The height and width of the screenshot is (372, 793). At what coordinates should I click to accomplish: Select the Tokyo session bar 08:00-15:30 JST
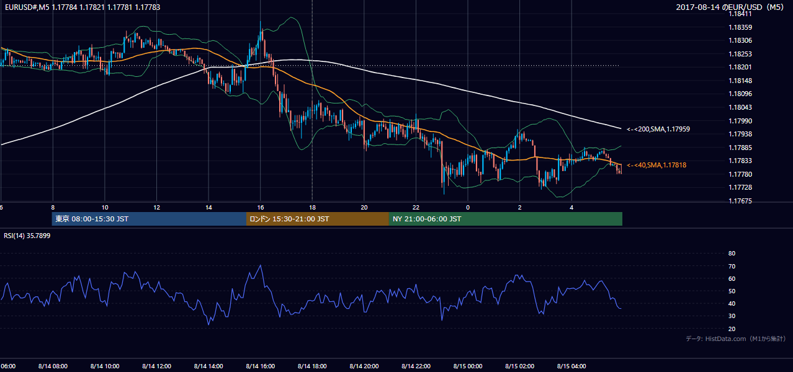(149, 219)
